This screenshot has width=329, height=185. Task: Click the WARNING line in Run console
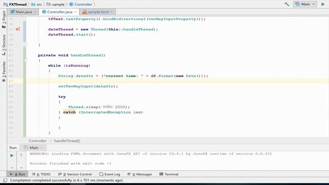click(151, 154)
